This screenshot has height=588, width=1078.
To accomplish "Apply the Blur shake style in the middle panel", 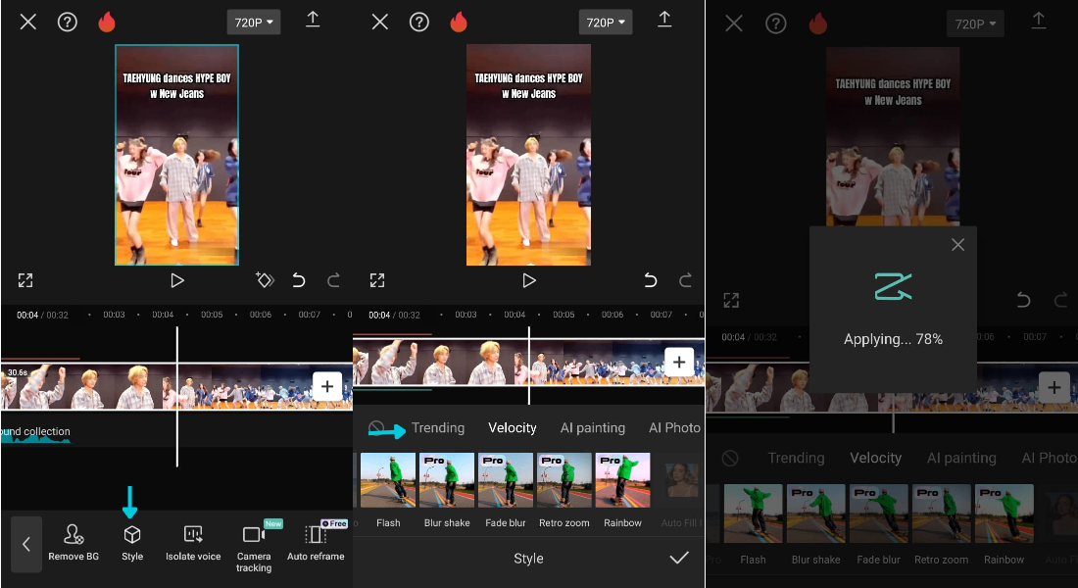I will coord(447,490).
